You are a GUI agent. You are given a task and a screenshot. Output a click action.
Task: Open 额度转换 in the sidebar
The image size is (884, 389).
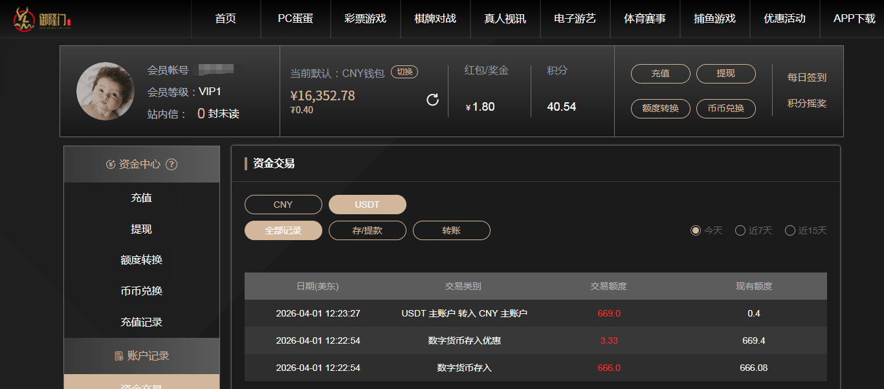click(x=142, y=260)
